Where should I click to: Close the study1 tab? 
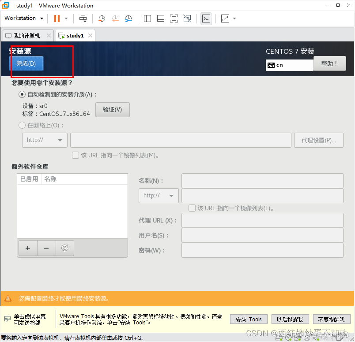[90, 36]
